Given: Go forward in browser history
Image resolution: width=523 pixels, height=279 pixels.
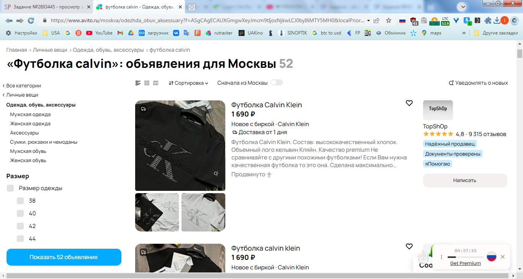Looking at the screenshot, I should (x=20, y=20).
